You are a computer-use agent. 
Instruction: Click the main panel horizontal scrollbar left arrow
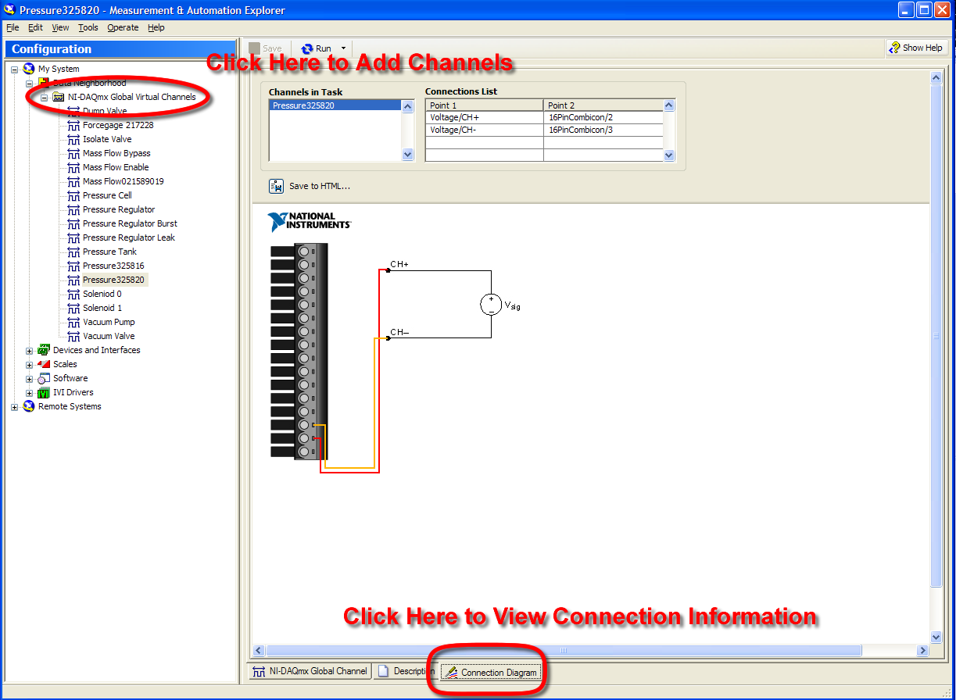pos(258,651)
